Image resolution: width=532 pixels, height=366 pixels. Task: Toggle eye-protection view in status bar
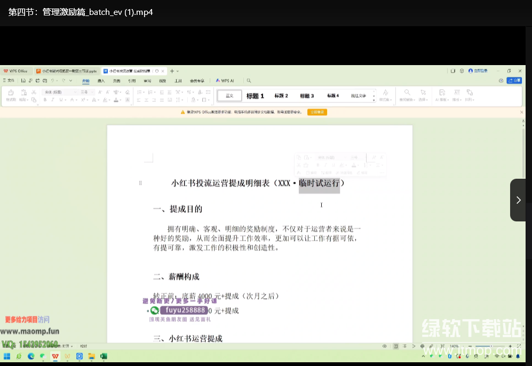[384, 346]
